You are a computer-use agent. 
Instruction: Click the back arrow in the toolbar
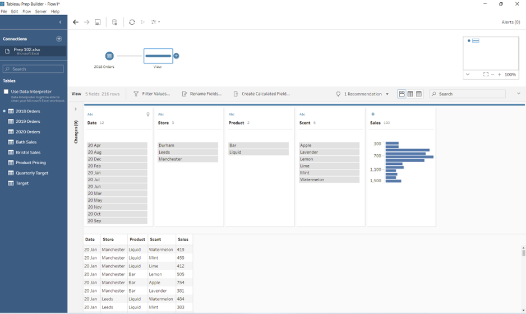pos(76,22)
